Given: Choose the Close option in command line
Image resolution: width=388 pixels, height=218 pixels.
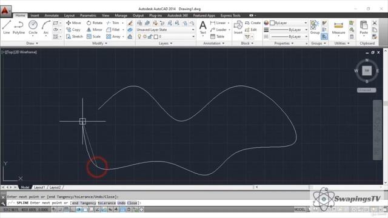Looking at the screenshot, I should click(132, 203).
